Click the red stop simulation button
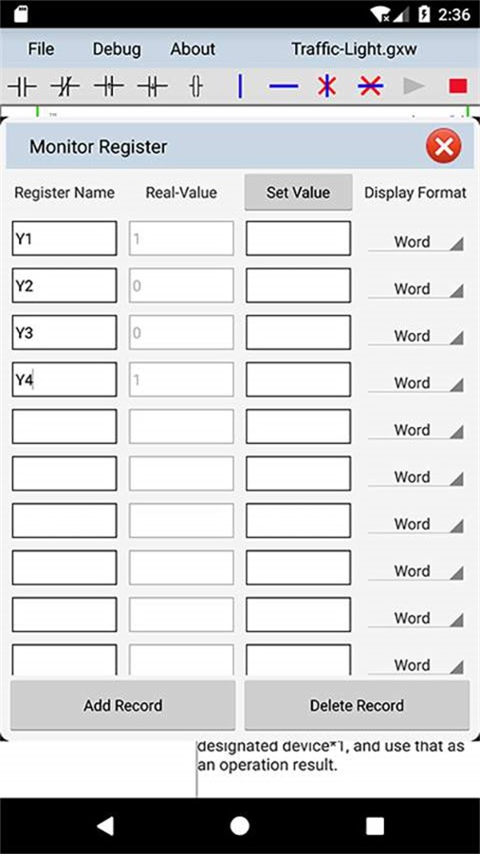The image size is (480, 854). (x=458, y=86)
